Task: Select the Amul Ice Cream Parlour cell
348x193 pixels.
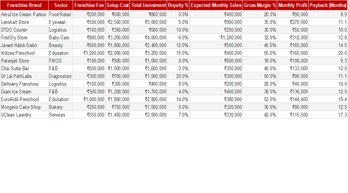Action: (x=24, y=14)
